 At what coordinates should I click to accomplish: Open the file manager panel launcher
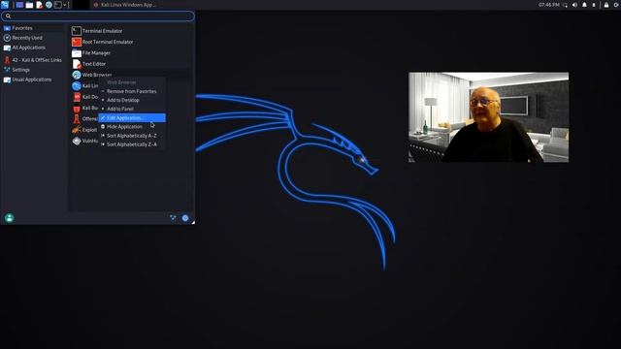pos(29,5)
